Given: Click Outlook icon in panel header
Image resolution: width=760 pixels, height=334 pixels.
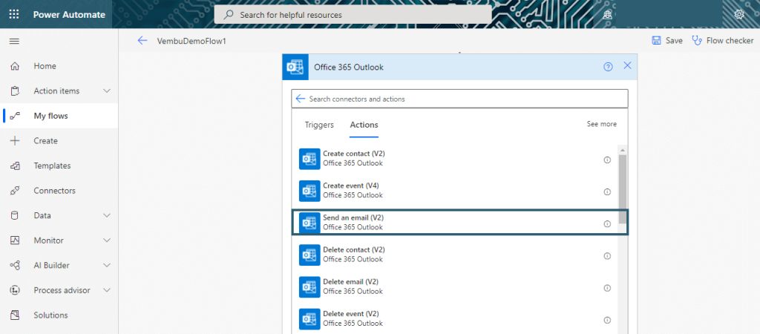Looking at the screenshot, I should 295,67.
